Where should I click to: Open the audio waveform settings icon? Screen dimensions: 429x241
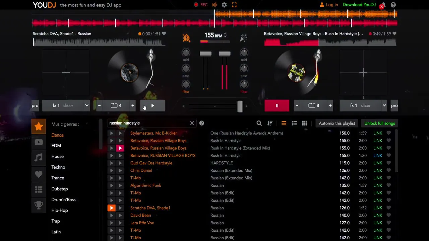click(x=214, y=5)
